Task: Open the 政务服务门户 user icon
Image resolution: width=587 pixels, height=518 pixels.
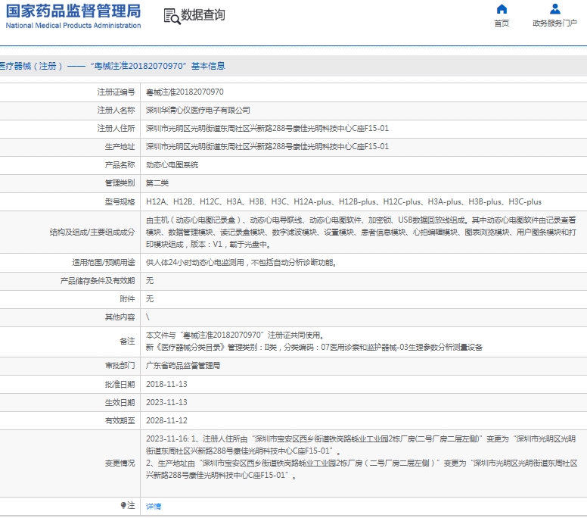Action: [x=554, y=9]
